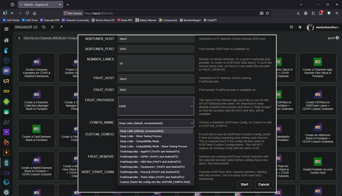
Task: Open Create a FastChannels Stack card
Action: [x=36, y=133]
